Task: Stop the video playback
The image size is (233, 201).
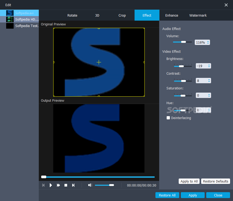Action: [66, 185]
